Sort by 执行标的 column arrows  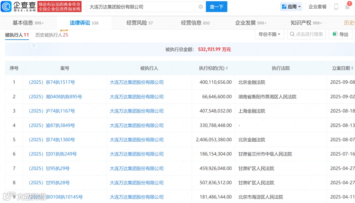coord(226,68)
